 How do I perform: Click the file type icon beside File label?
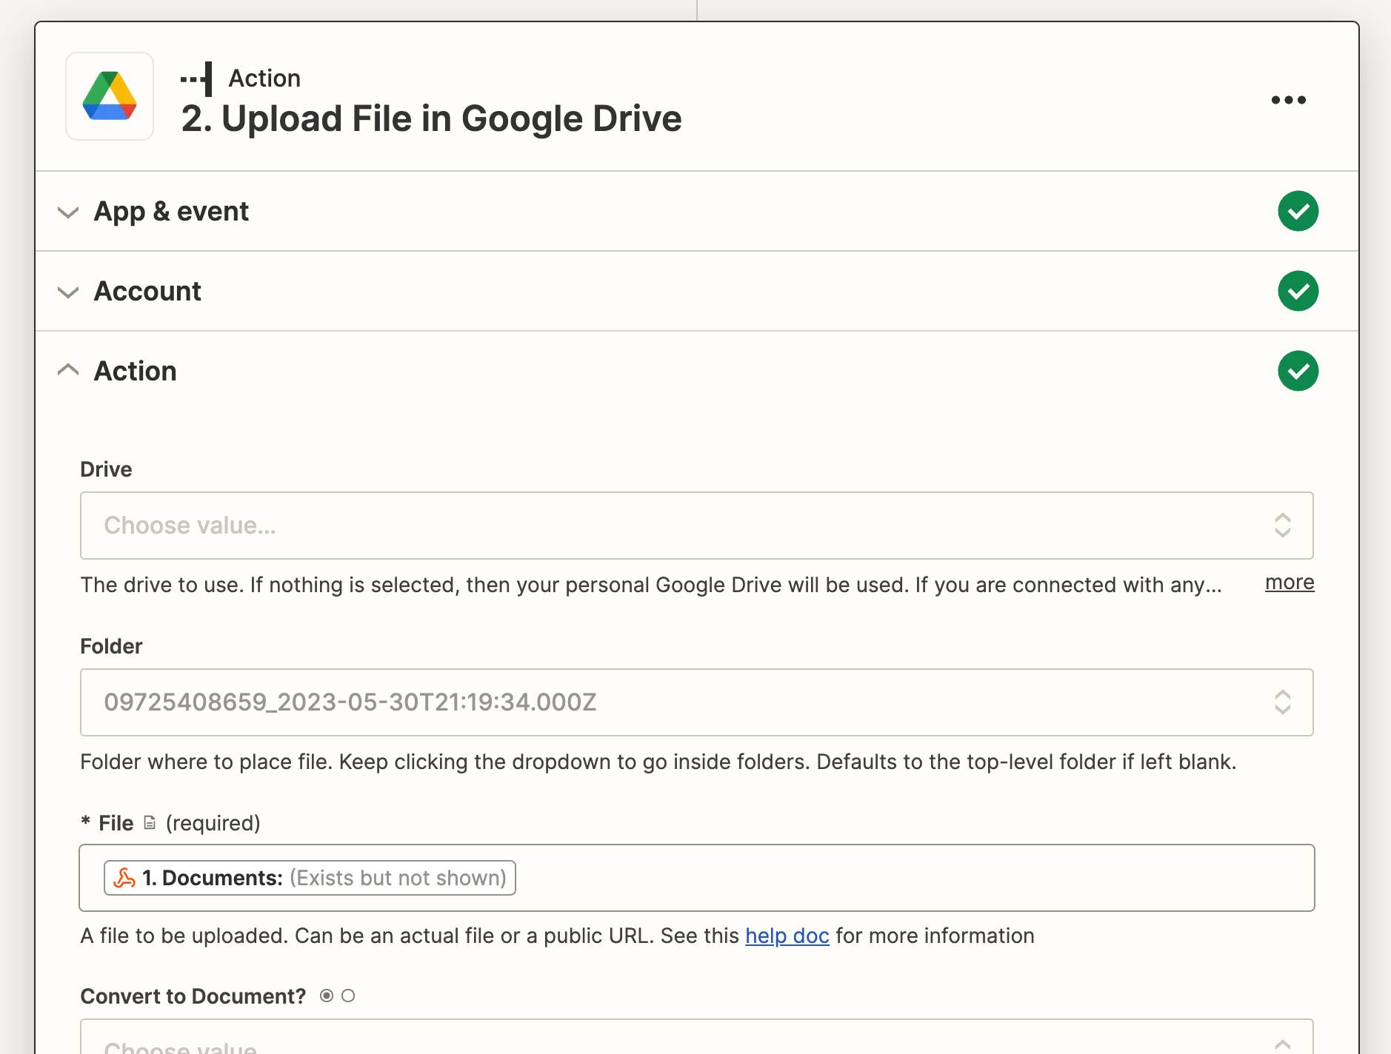(150, 822)
